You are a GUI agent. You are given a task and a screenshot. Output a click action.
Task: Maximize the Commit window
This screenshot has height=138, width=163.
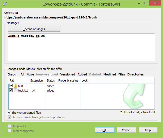[x=146, y=3]
